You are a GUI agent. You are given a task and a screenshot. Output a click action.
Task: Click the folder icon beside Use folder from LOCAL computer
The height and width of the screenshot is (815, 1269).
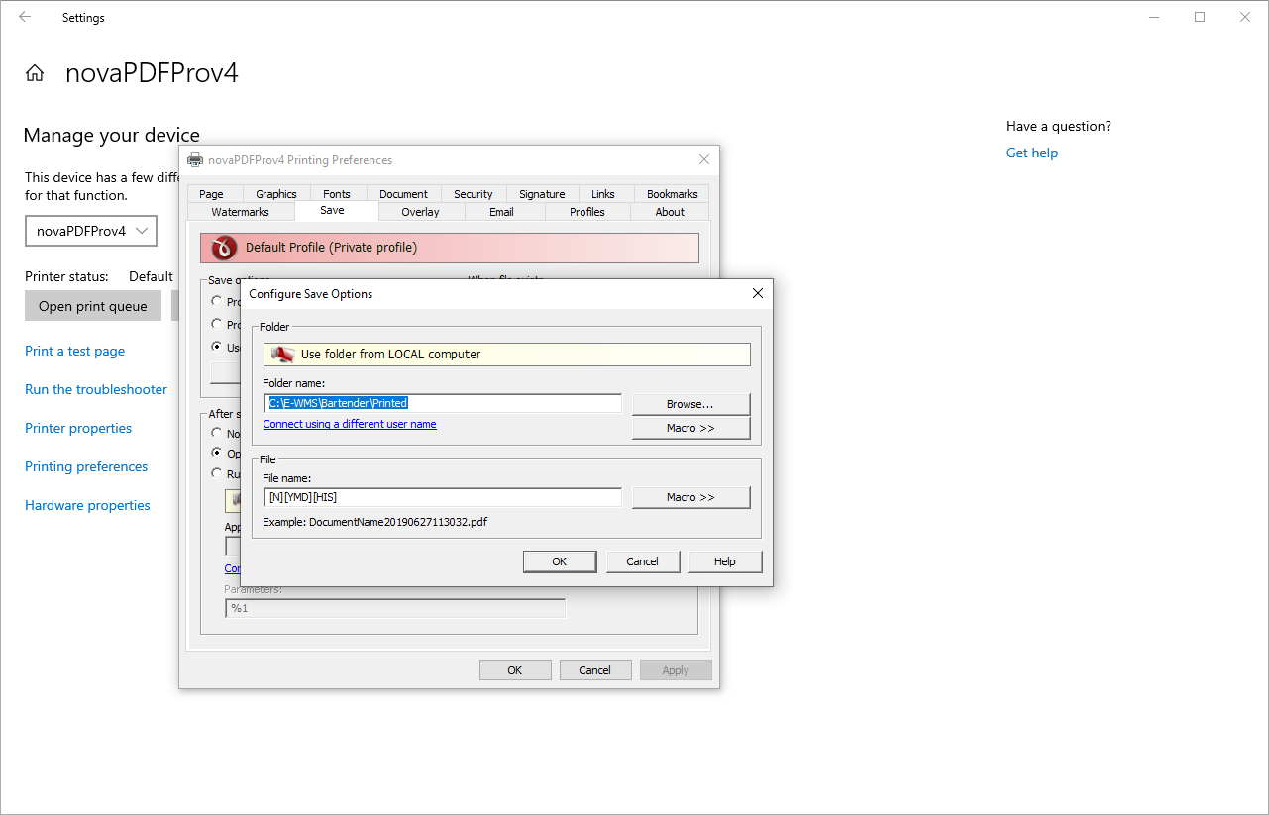point(283,355)
